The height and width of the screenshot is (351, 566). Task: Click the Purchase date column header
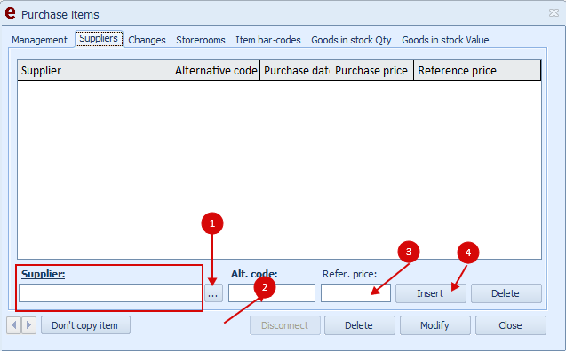pos(296,70)
